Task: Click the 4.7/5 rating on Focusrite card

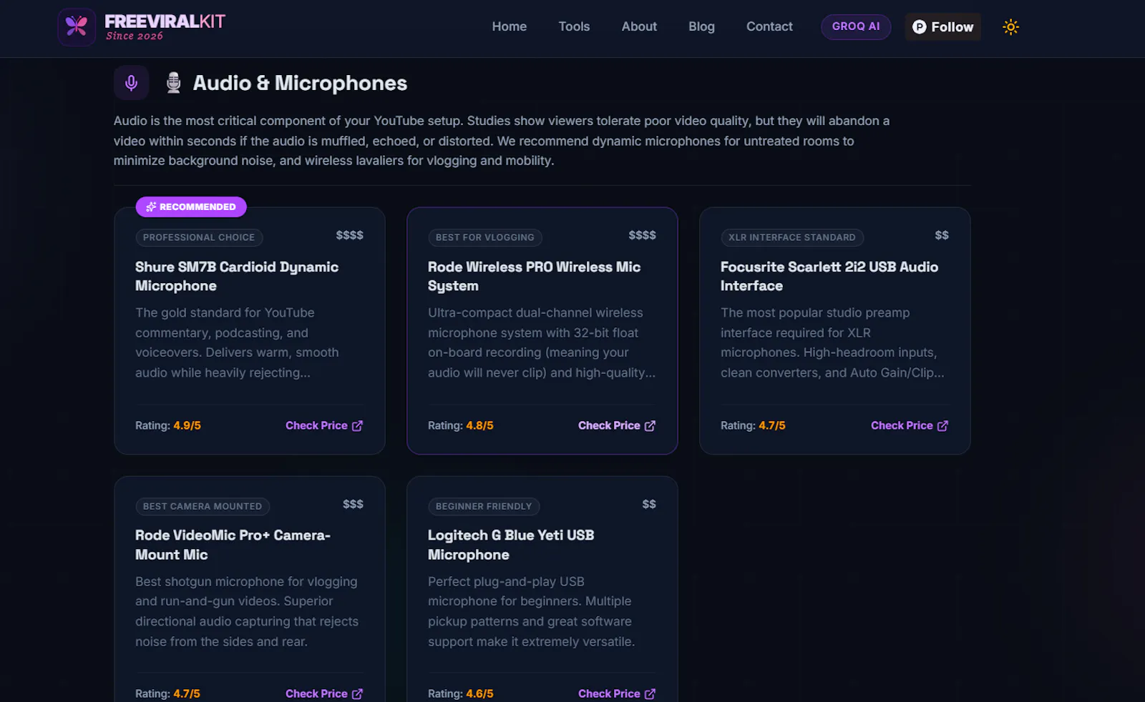Action: coord(772,426)
